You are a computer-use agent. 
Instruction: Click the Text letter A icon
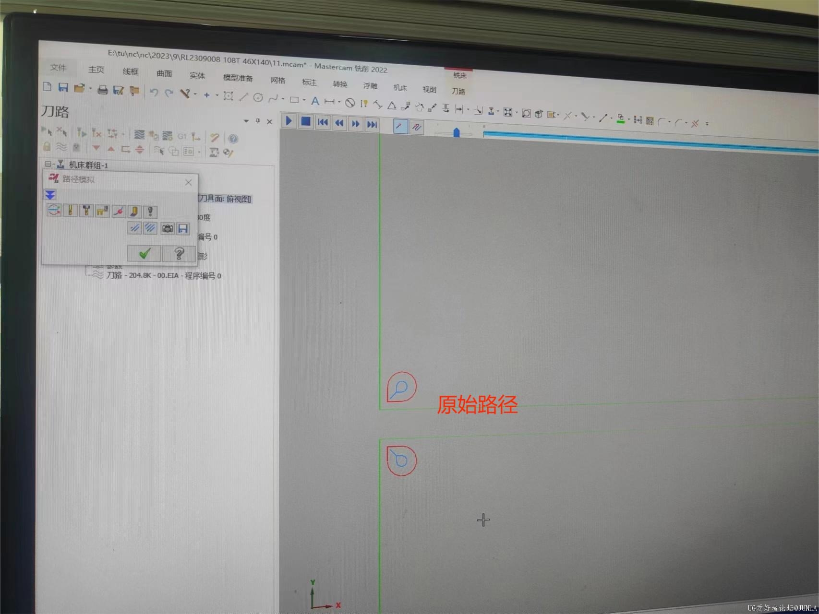coord(315,101)
